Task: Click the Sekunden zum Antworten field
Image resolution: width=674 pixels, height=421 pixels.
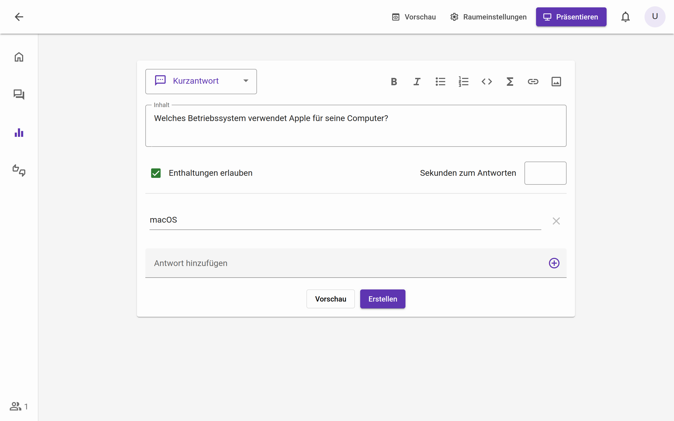Action: pos(545,173)
